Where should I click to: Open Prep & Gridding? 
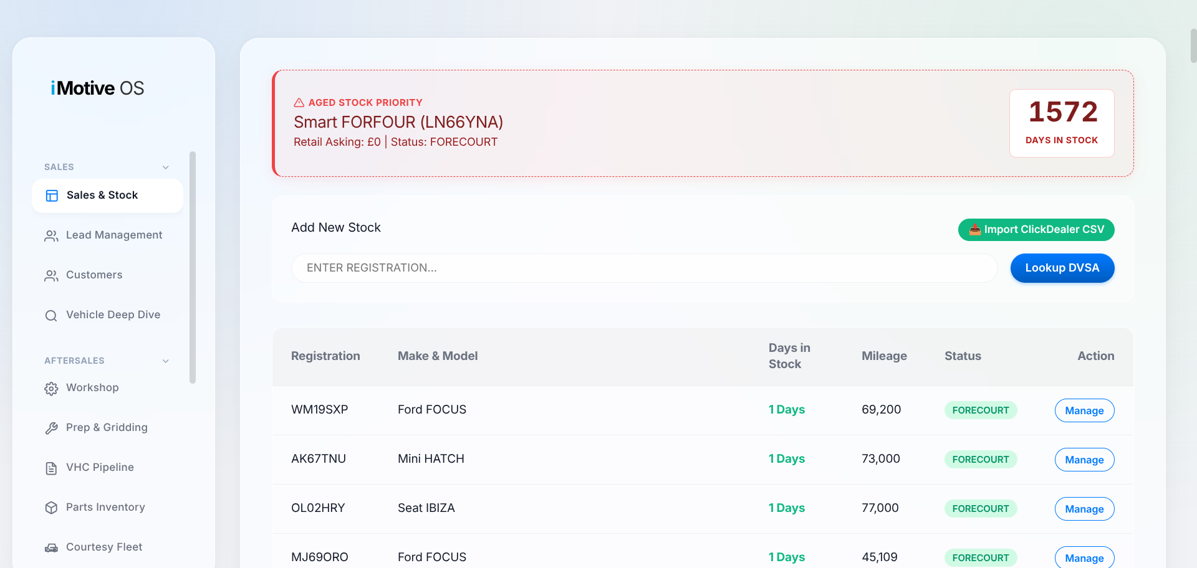(107, 428)
